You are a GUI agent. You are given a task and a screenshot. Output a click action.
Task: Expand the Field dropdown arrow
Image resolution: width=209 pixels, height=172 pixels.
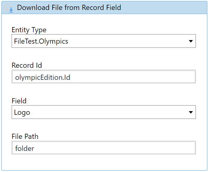(191, 112)
